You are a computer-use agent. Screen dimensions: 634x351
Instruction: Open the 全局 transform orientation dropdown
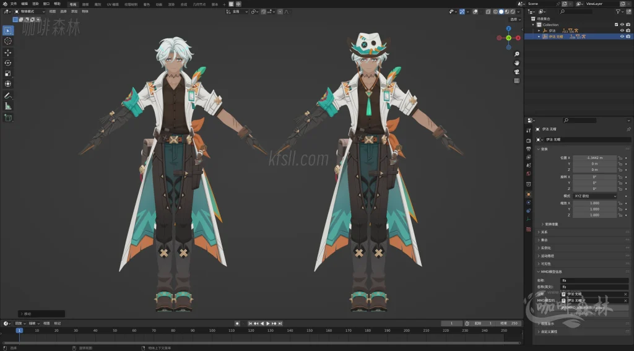click(237, 12)
